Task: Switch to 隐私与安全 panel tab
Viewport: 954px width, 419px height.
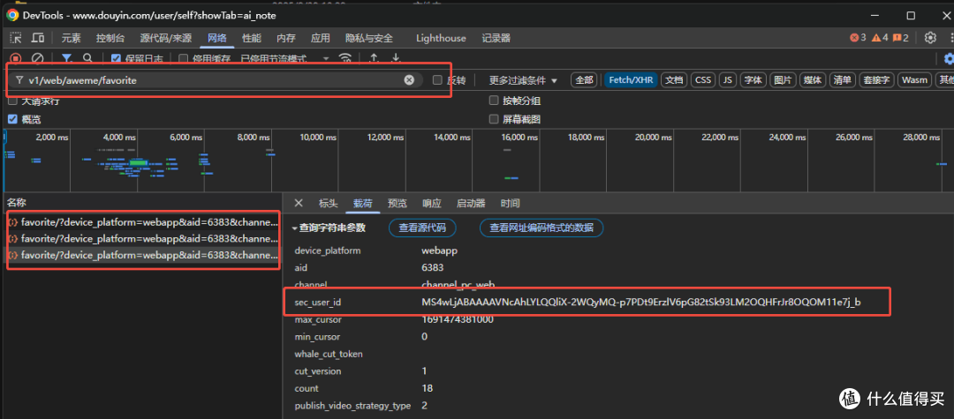Action: coord(368,38)
